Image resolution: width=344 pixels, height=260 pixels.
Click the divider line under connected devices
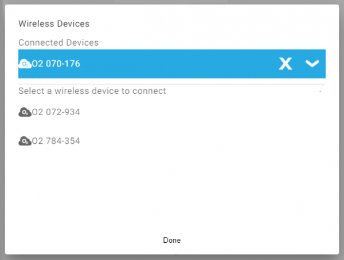click(x=172, y=84)
